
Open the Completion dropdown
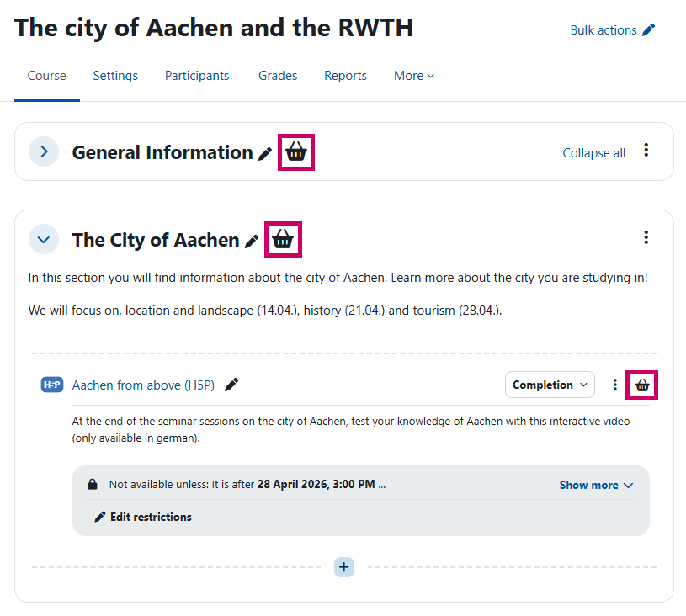(x=550, y=385)
